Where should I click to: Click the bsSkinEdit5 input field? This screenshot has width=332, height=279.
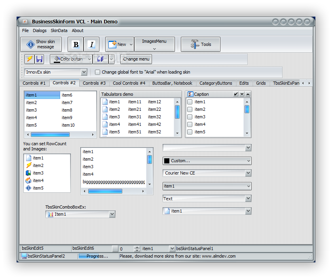click(x=46, y=248)
